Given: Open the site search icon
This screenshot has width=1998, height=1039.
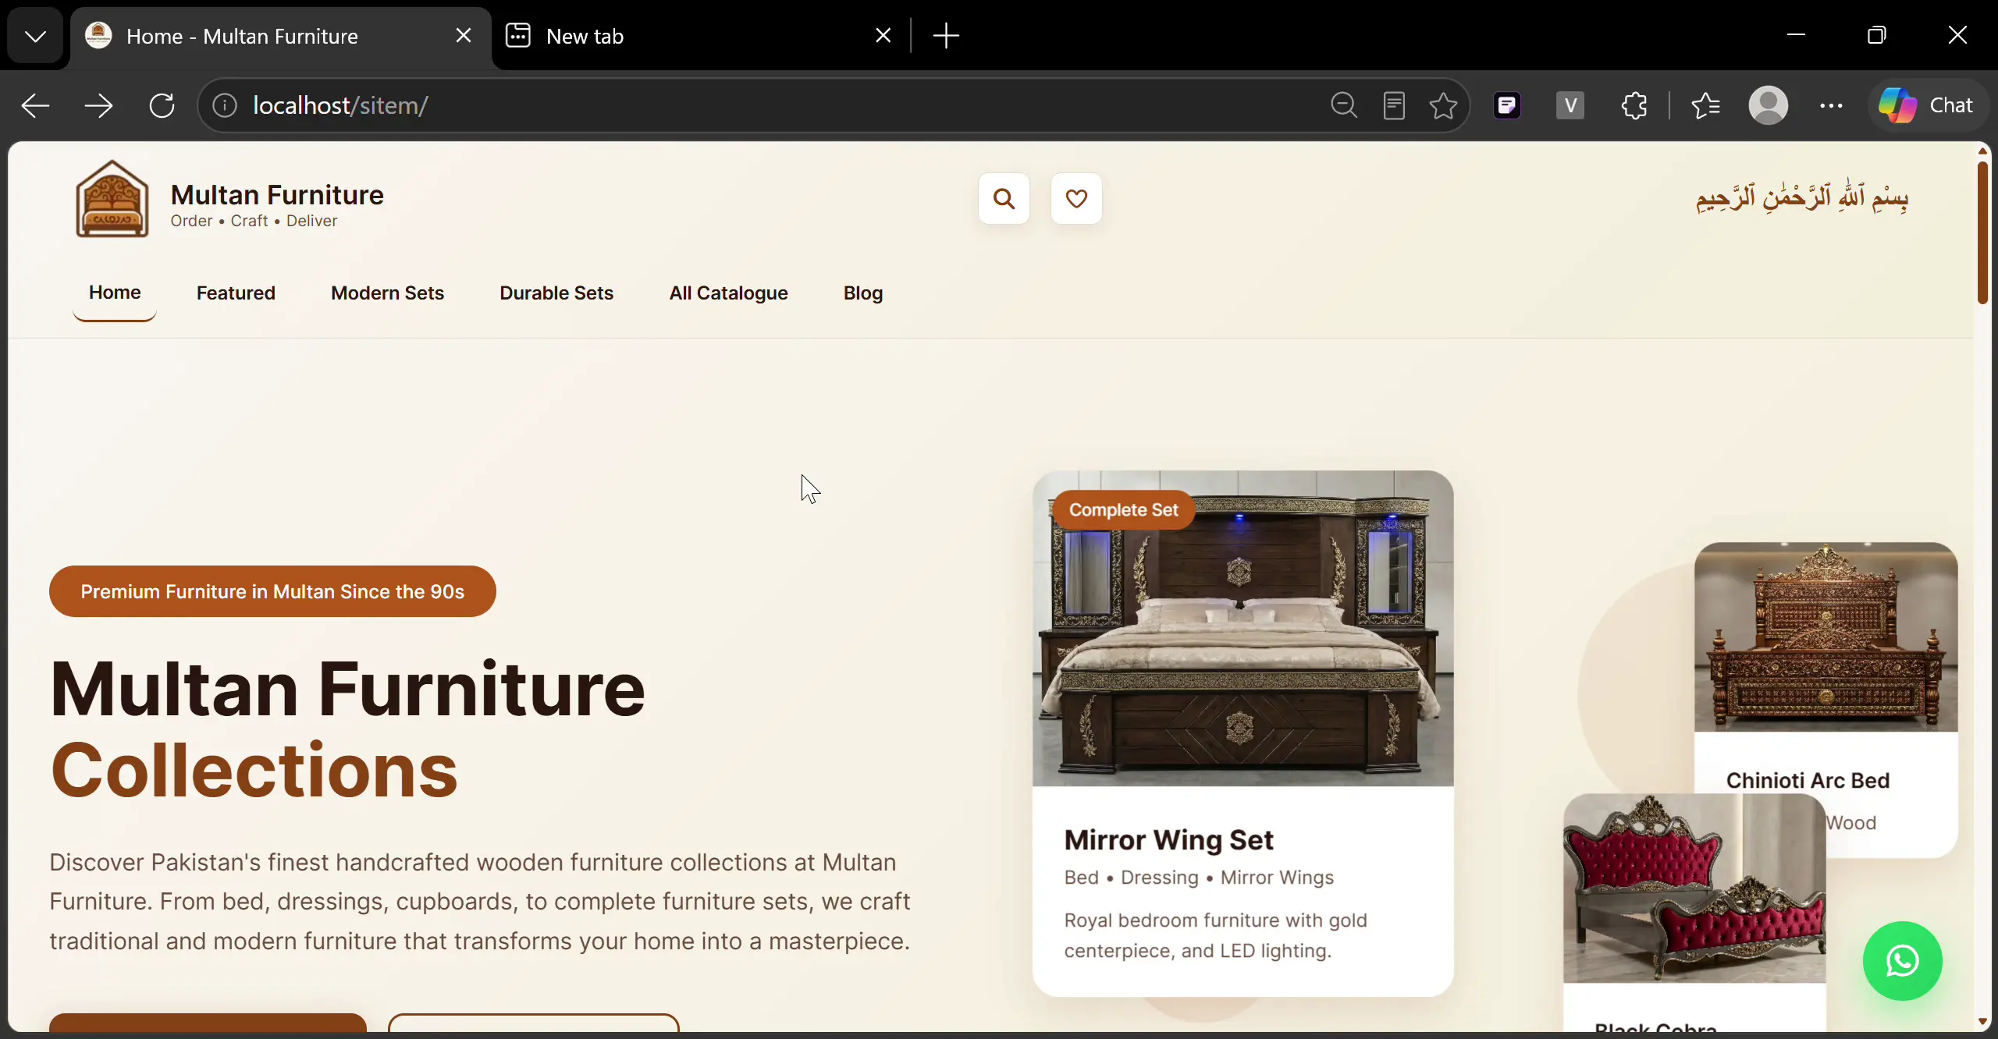Looking at the screenshot, I should point(1004,199).
